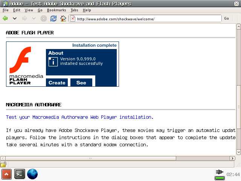
Task: Click the 'Version 9,0,999,0' text
Action: tap(78, 59)
